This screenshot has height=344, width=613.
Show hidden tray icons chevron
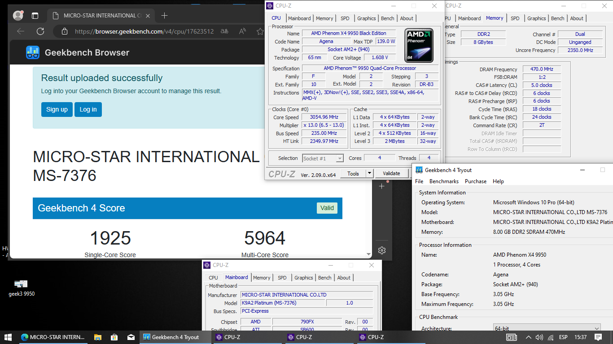pos(528,337)
